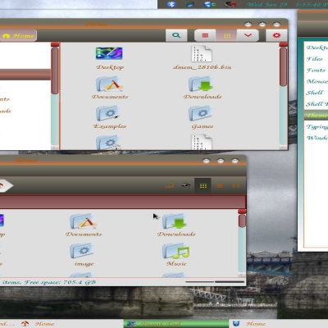Expand view options chevron in upper window

click(x=248, y=35)
